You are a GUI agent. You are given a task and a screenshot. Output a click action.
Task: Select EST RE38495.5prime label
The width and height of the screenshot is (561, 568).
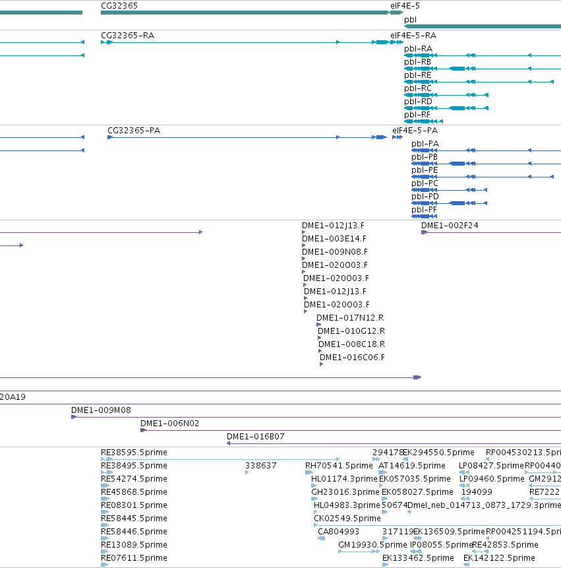tap(134, 466)
